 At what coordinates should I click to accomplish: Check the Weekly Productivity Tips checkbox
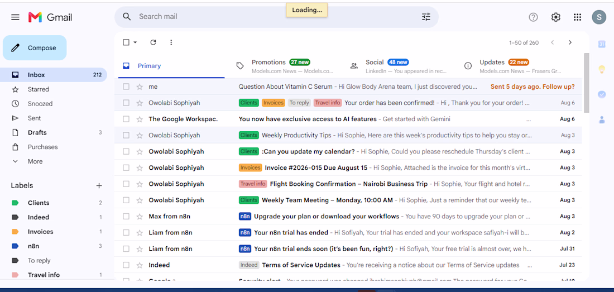[126, 135]
